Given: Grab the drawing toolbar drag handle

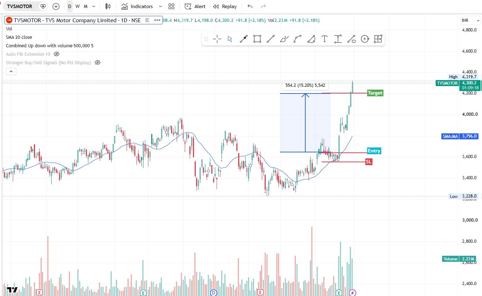Looking at the screenshot, I should [206, 39].
